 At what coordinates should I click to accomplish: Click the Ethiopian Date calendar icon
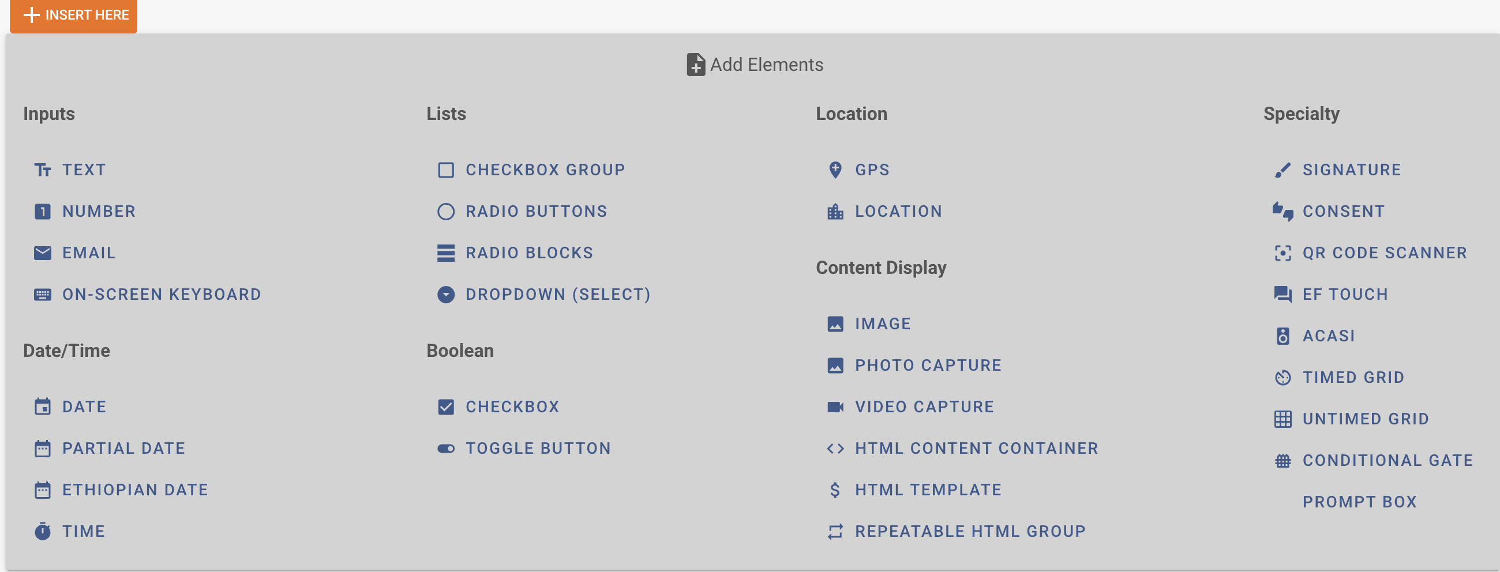click(43, 490)
